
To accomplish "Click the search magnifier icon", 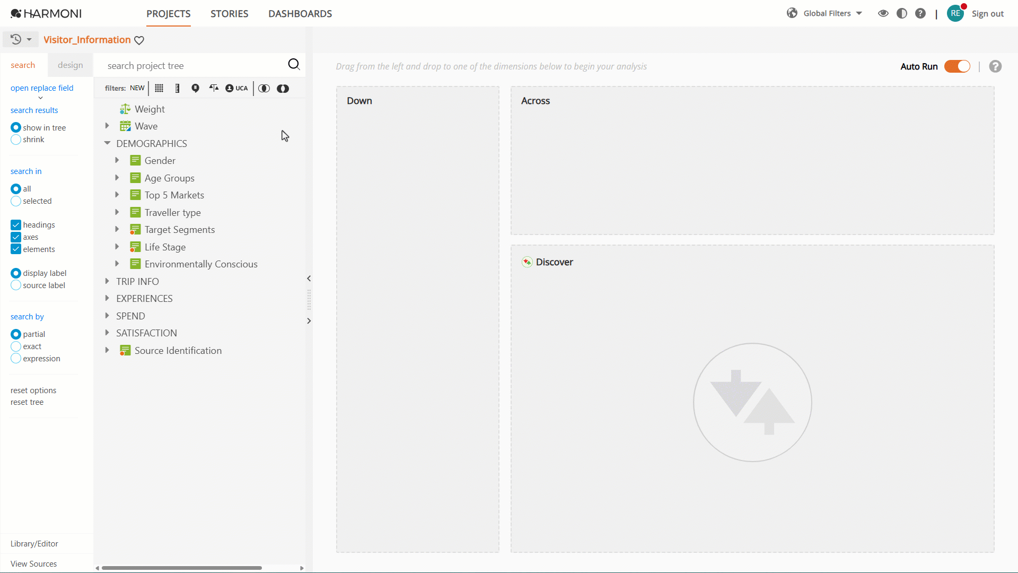I will click(x=294, y=65).
